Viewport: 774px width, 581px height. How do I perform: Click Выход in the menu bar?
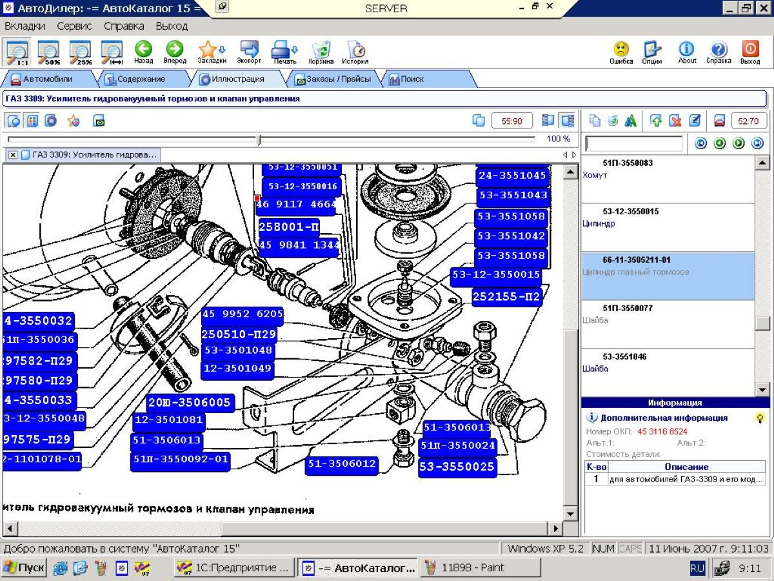pyautogui.click(x=172, y=26)
